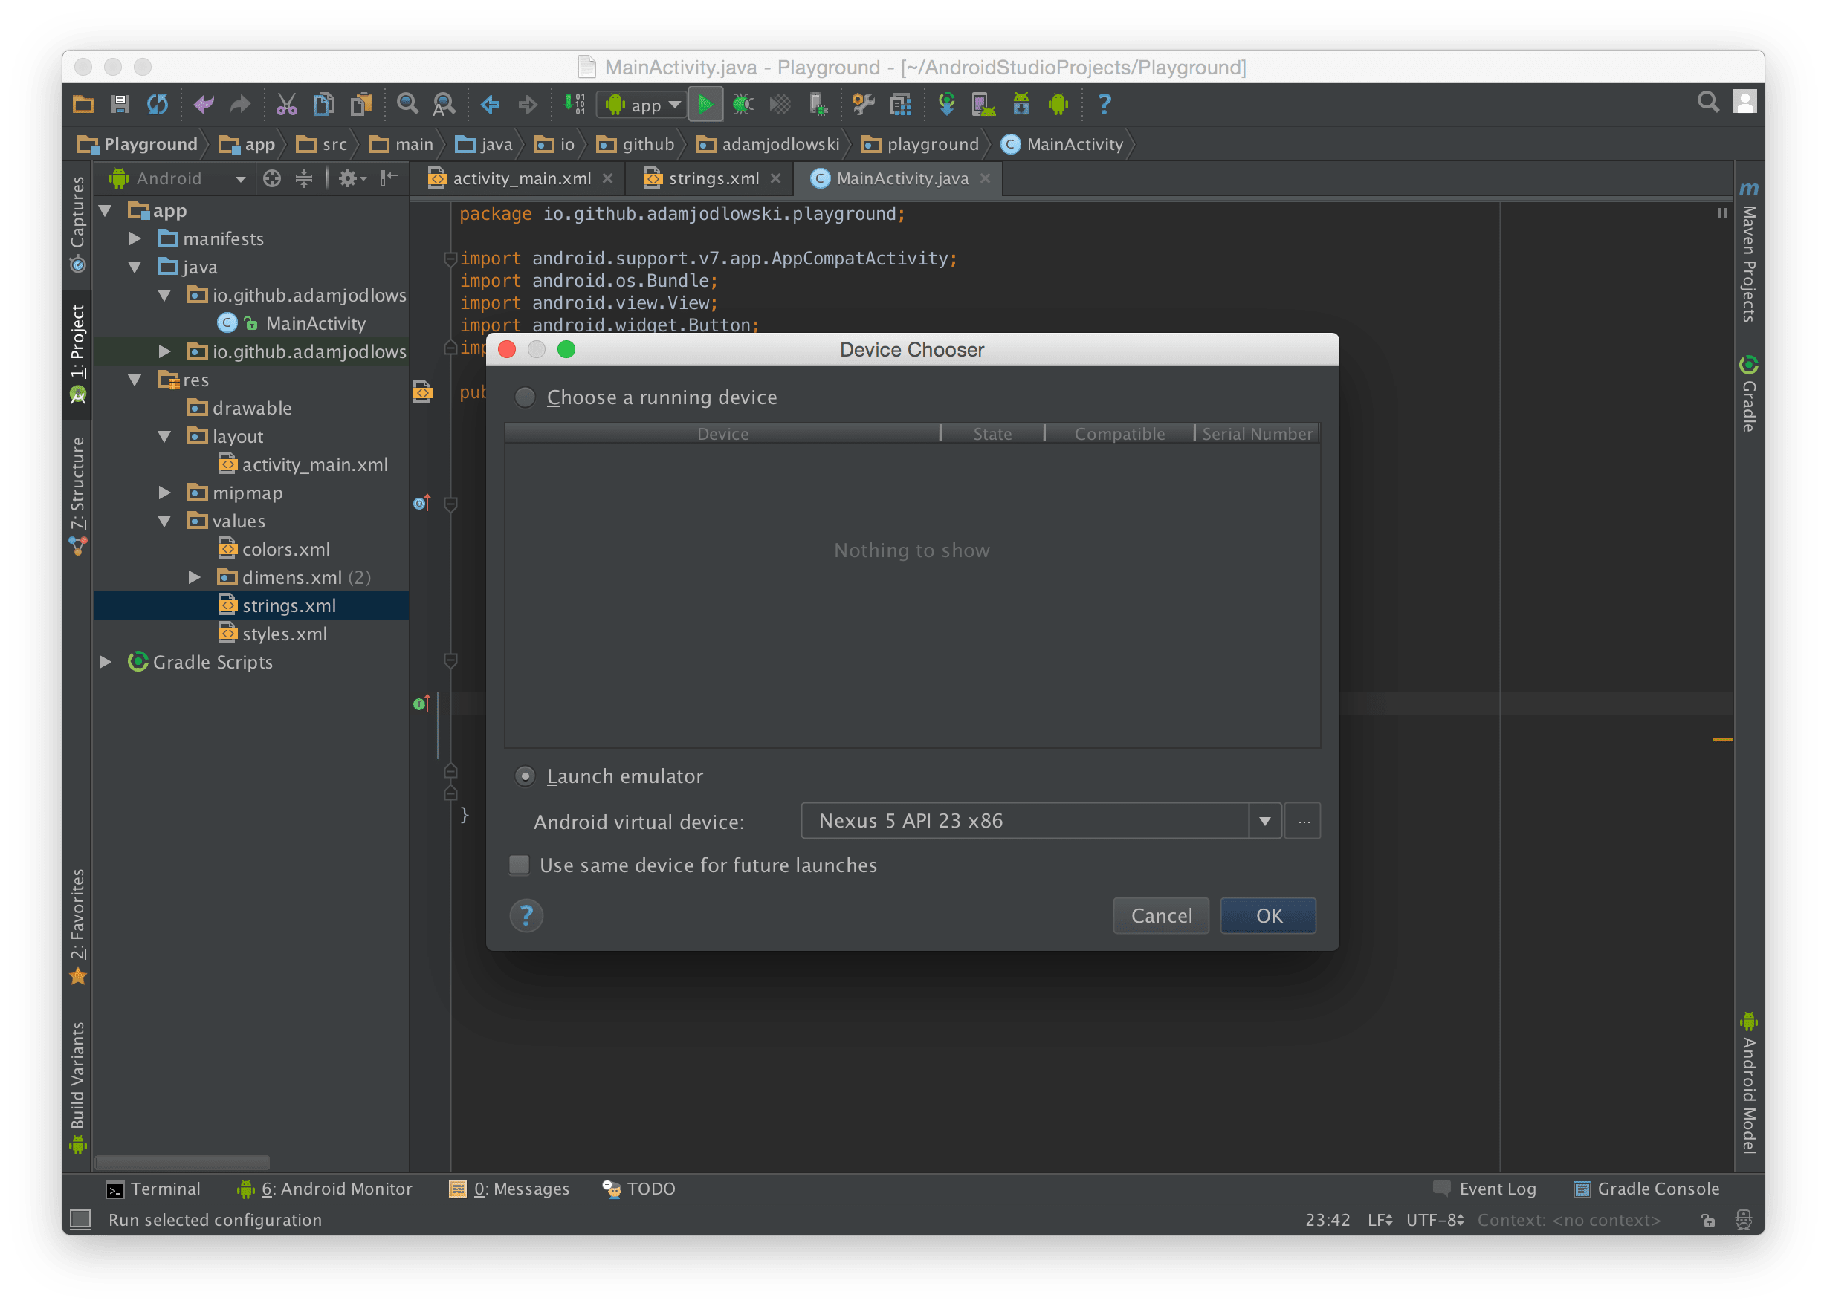Click the Playground breadcrumb item
Viewport: 1827px width, 1309px height.
click(x=138, y=144)
